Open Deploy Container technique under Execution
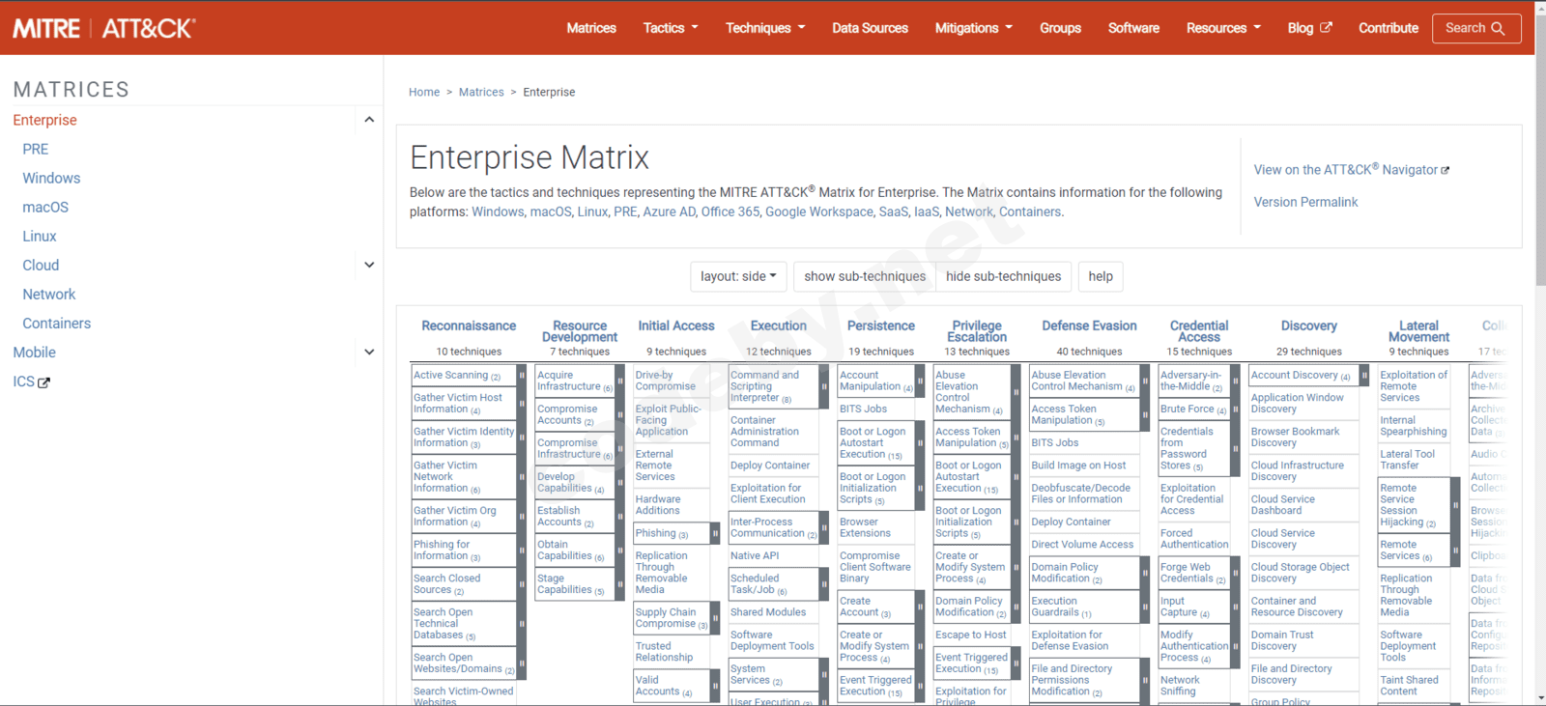 click(770, 466)
